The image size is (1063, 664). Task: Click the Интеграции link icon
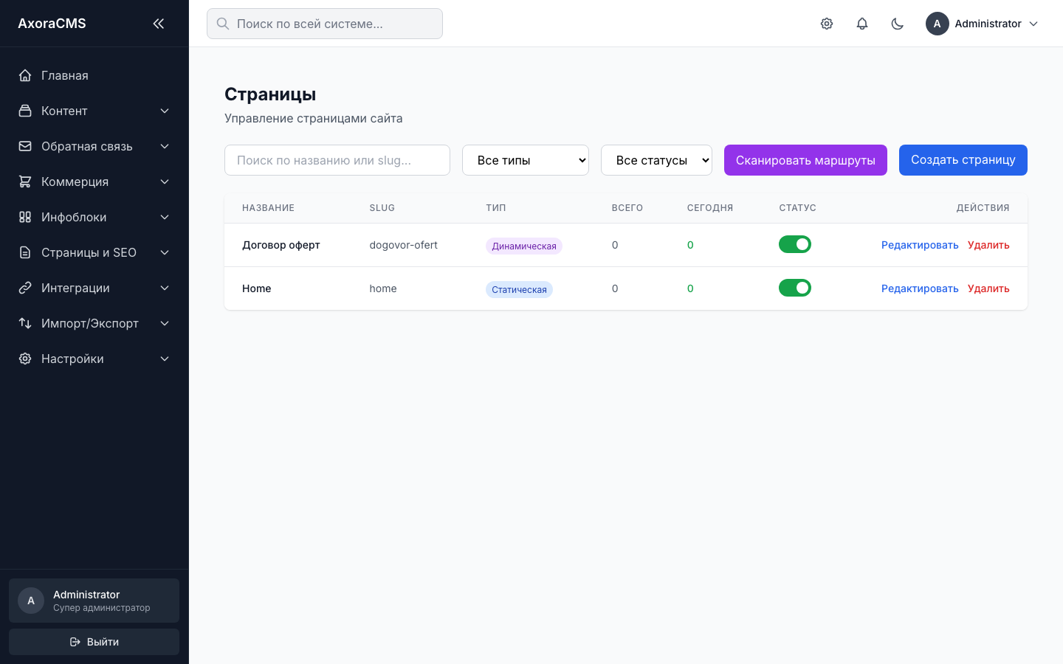point(25,288)
